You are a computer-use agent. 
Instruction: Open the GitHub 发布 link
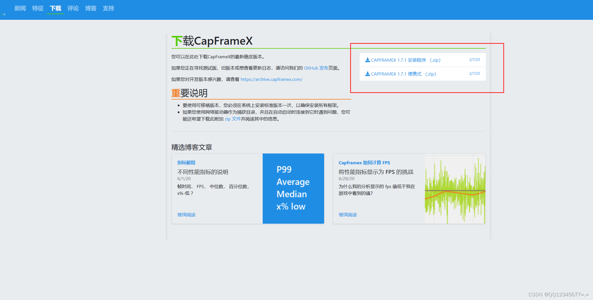(x=316, y=68)
